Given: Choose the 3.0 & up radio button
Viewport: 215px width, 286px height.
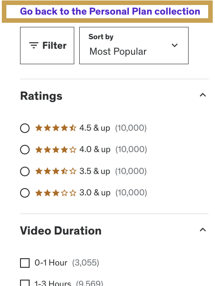Looking at the screenshot, I should coord(25,193).
